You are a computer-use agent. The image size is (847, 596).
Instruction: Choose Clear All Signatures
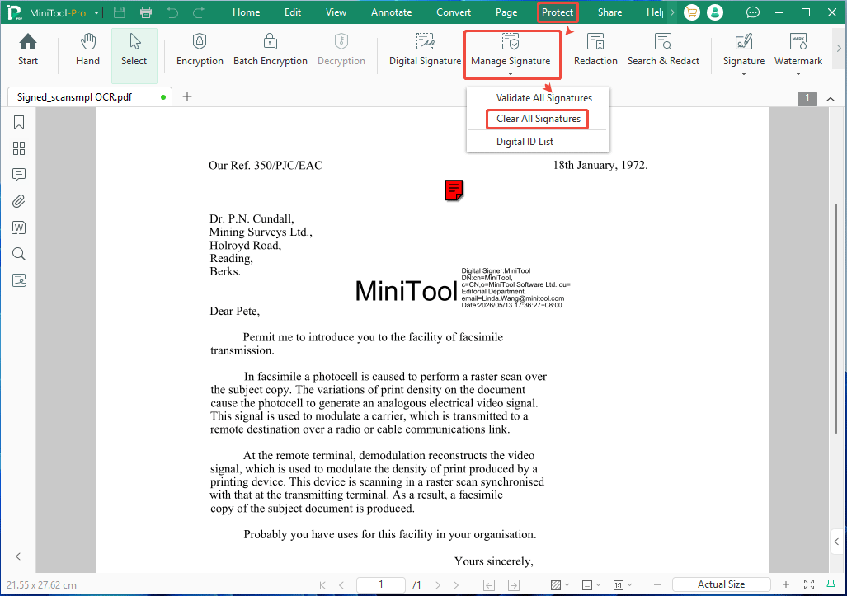(x=538, y=119)
